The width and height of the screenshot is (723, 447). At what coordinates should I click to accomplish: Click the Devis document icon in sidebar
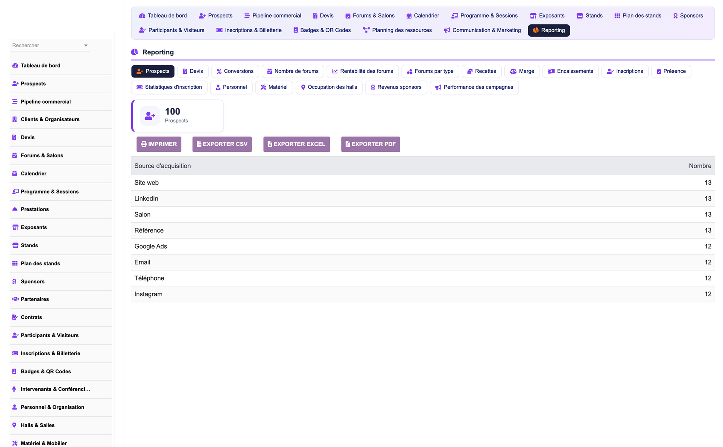(14, 138)
